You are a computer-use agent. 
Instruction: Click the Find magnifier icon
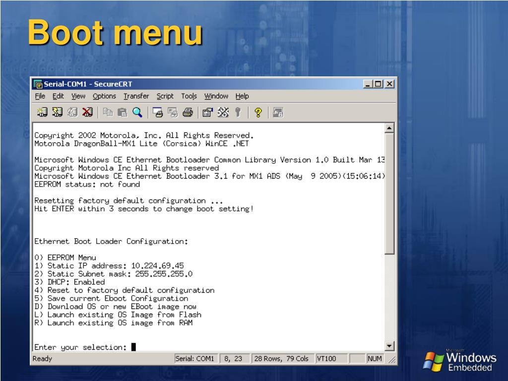coord(137,113)
